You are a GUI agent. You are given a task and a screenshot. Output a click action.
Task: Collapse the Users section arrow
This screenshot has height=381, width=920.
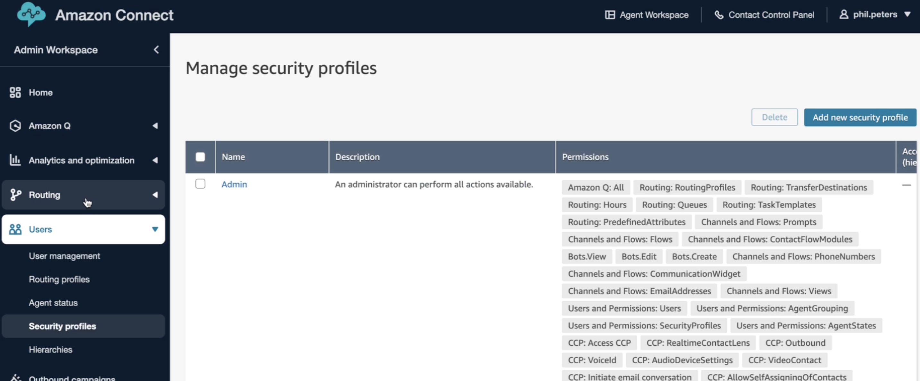pyautogui.click(x=155, y=229)
